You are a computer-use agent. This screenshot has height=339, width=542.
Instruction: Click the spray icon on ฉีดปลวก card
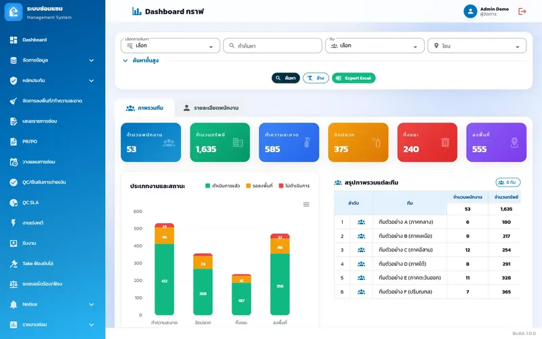pyautogui.click(x=377, y=142)
